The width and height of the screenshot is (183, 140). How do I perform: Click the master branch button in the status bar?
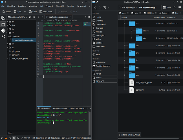[25, 138]
